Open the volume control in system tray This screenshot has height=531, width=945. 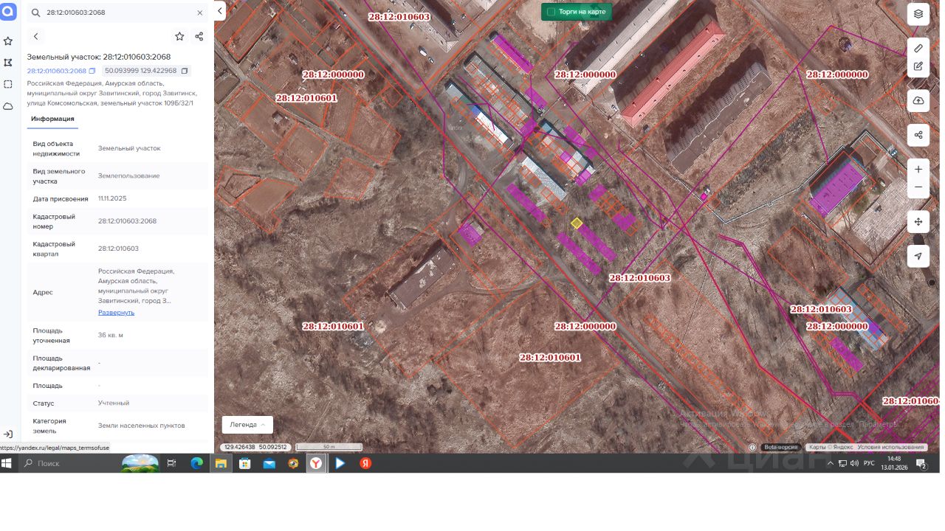click(x=854, y=463)
